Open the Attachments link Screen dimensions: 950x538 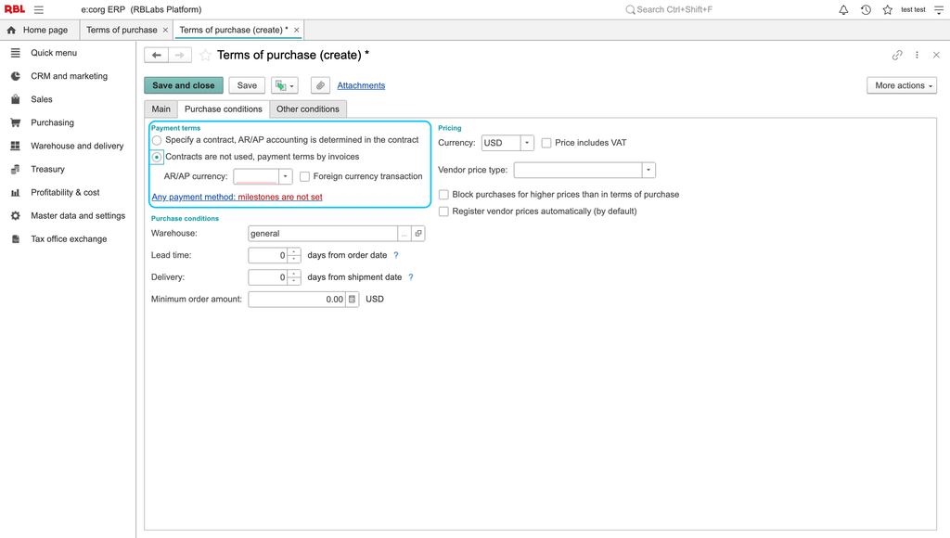361,85
